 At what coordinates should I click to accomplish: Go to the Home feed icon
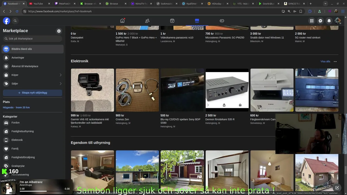pos(122,21)
